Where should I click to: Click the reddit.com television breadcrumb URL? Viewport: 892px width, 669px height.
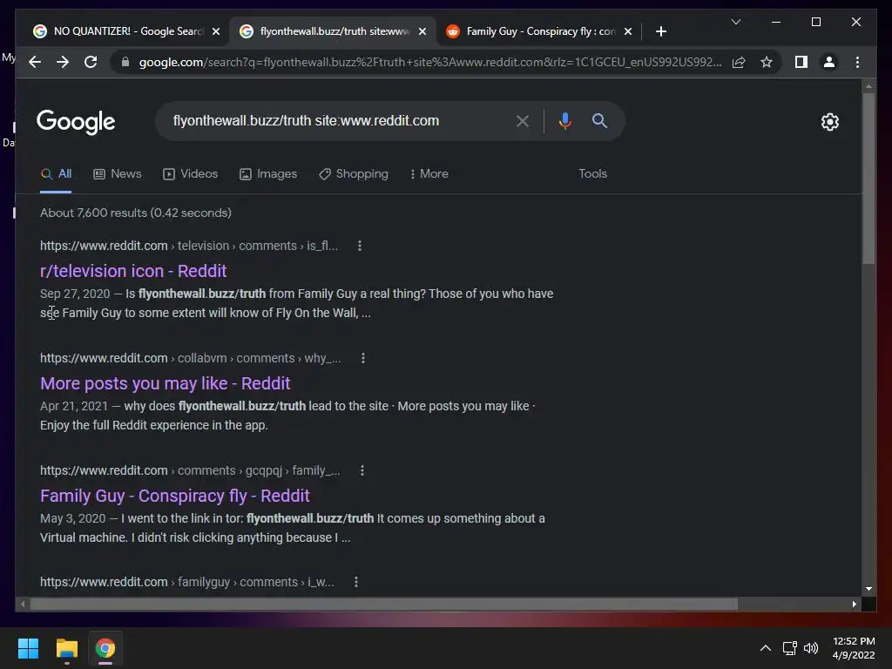click(189, 246)
